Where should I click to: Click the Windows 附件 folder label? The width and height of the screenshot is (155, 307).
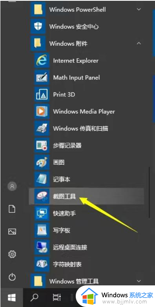(68, 44)
